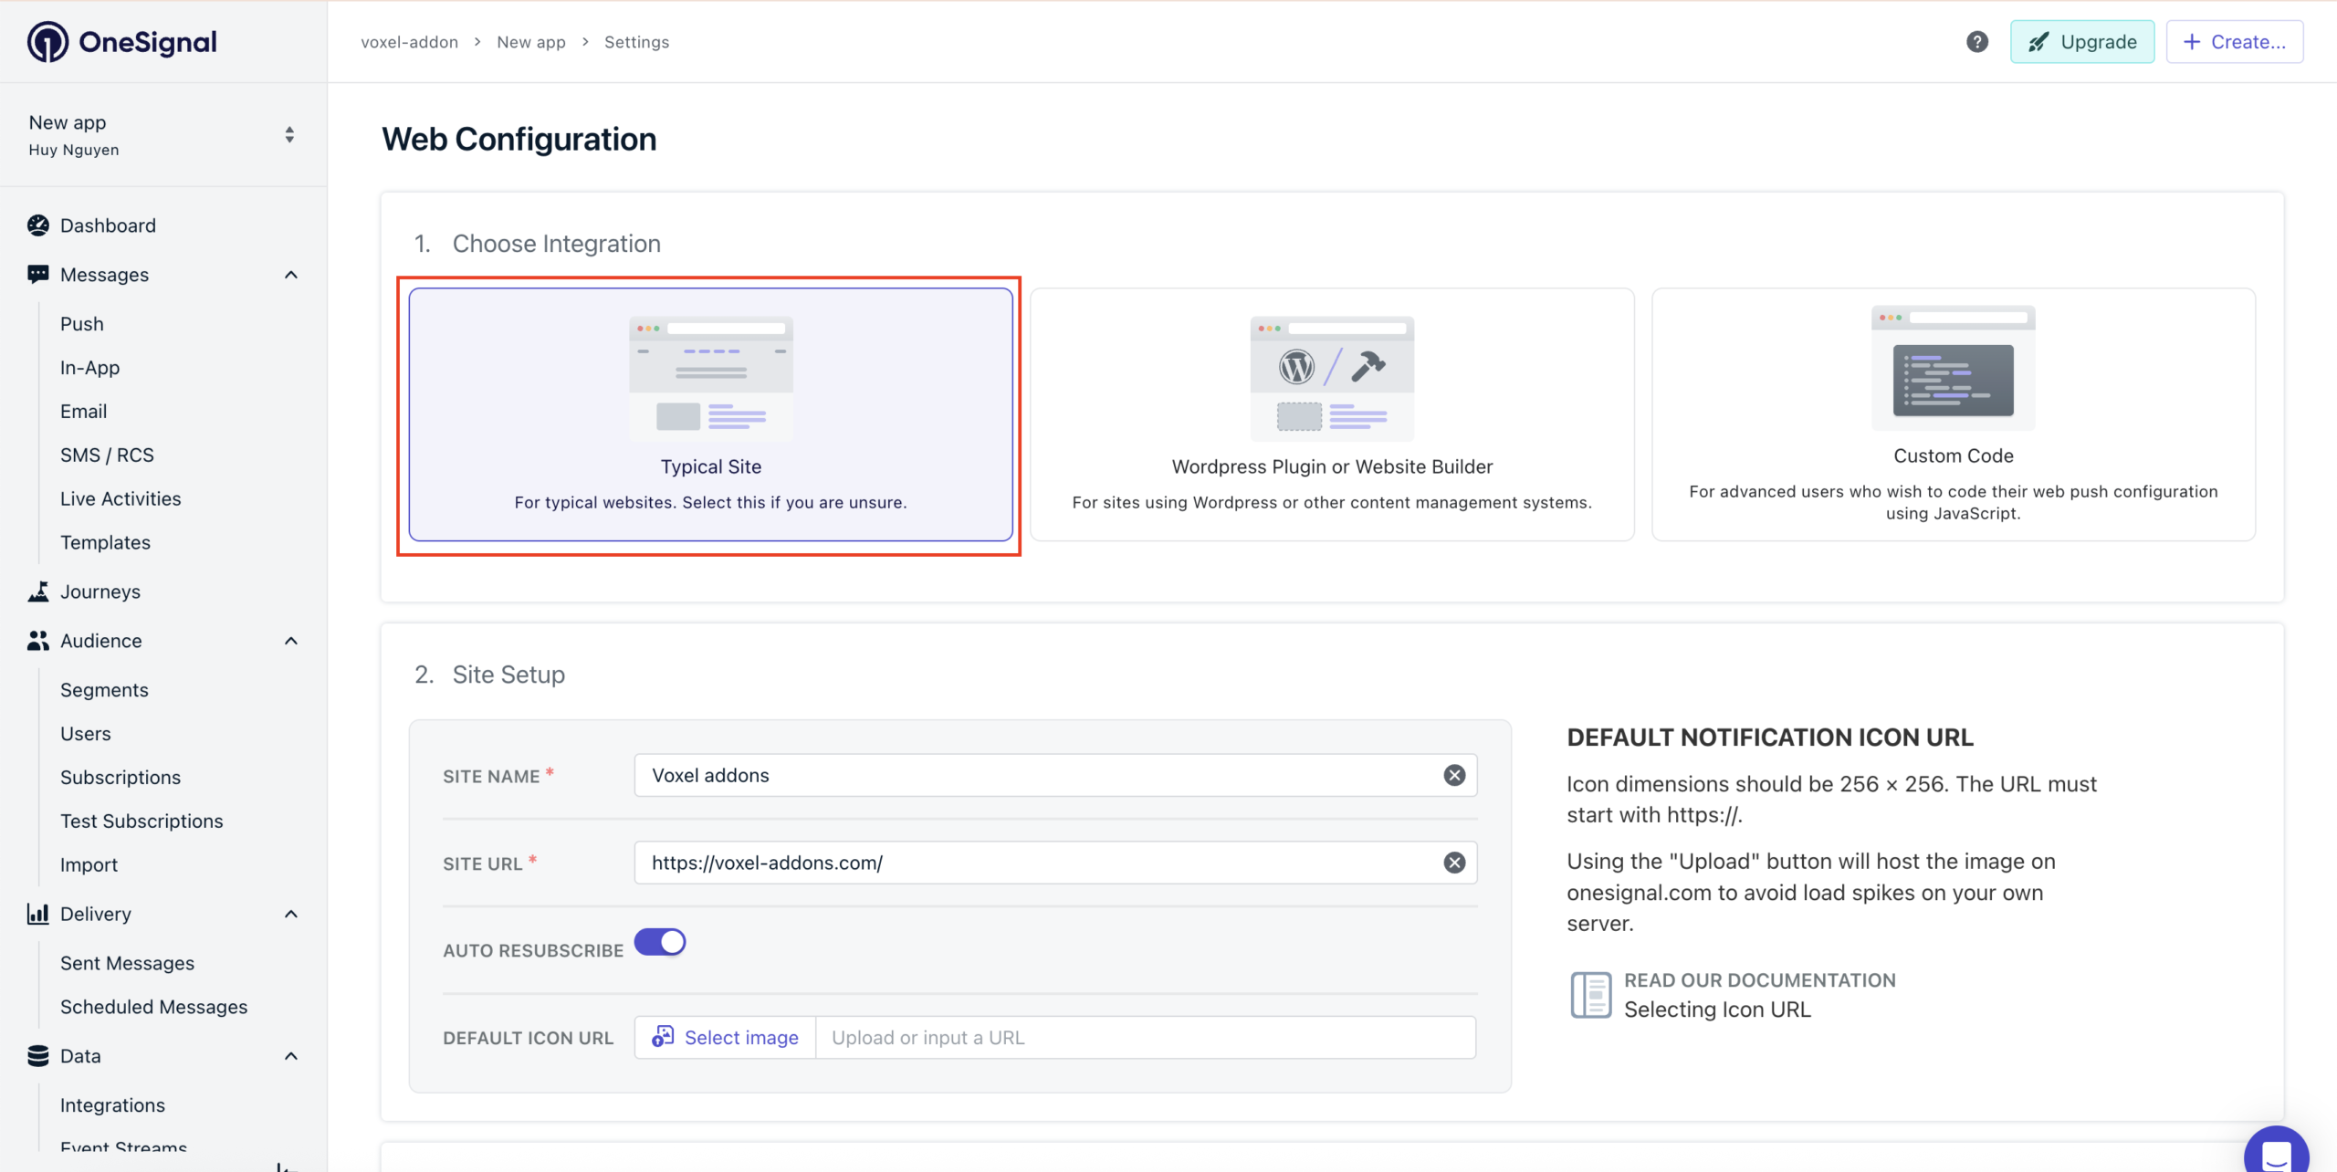Choose Wordpress Plugin or Website Builder option
Viewport: 2337px width, 1172px height.
[x=1332, y=414]
